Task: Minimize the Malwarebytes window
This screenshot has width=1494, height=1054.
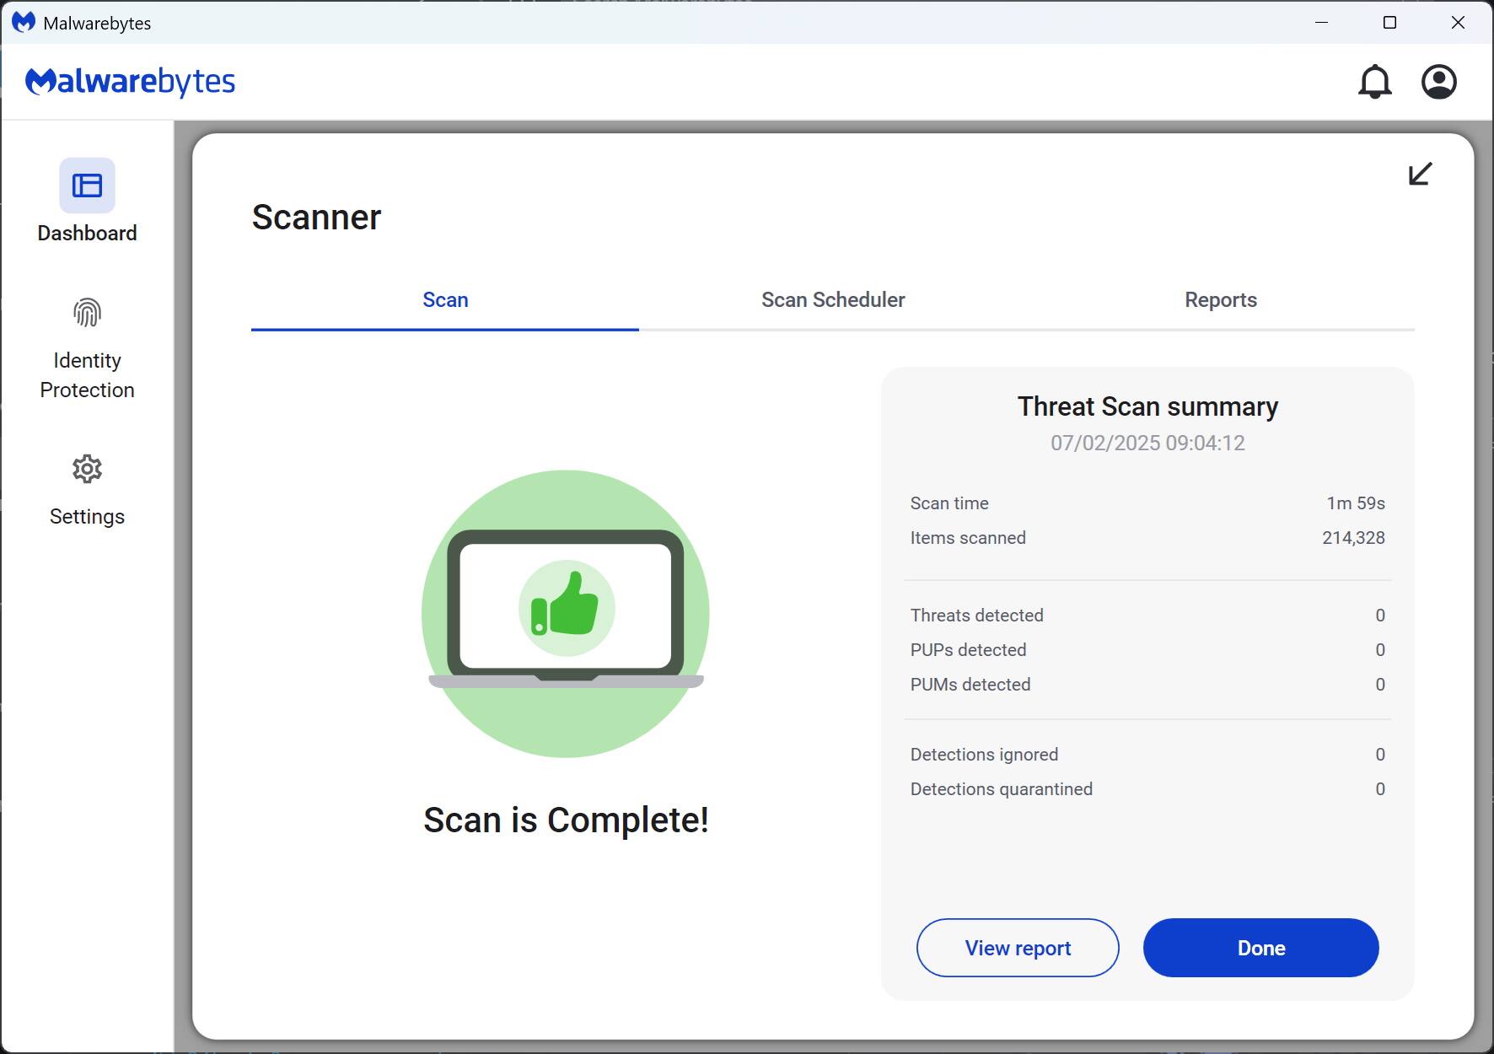Action: [1321, 23]
